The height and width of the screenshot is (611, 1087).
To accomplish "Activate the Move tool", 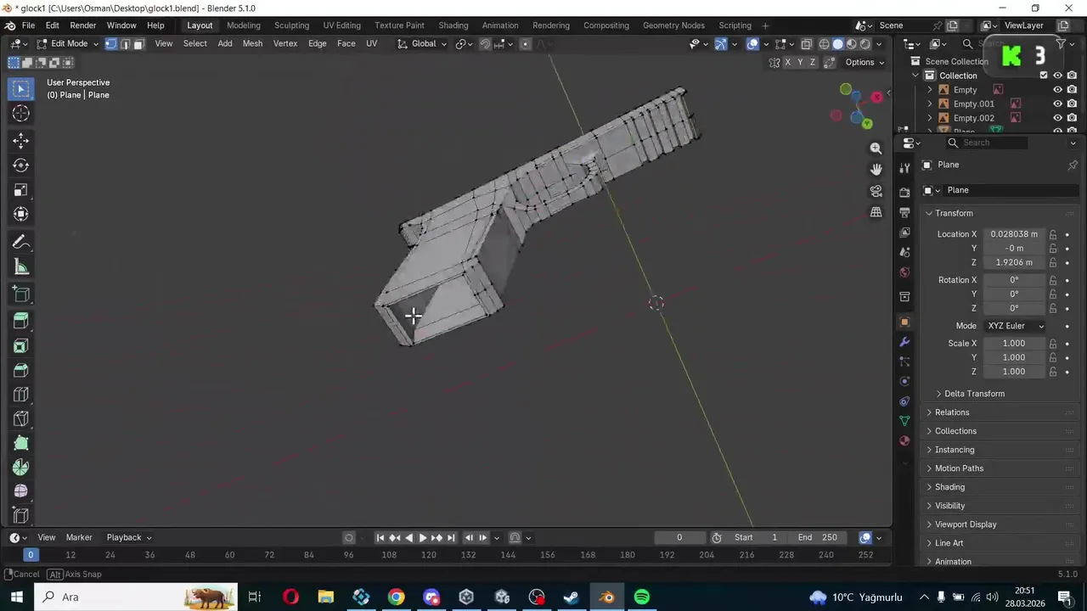I will (x=21, y=141).
